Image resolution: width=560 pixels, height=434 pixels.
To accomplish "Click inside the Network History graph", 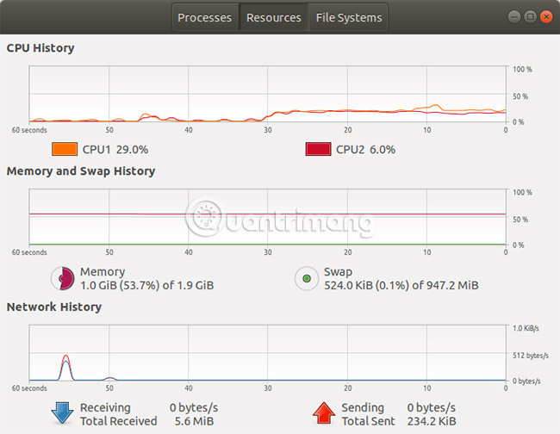I will [x=267, y=354].
